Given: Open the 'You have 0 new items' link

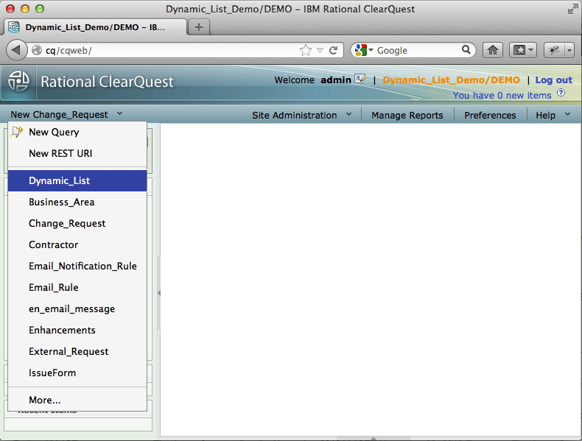Looking at the screenshot, I should [x=502, y=95].
